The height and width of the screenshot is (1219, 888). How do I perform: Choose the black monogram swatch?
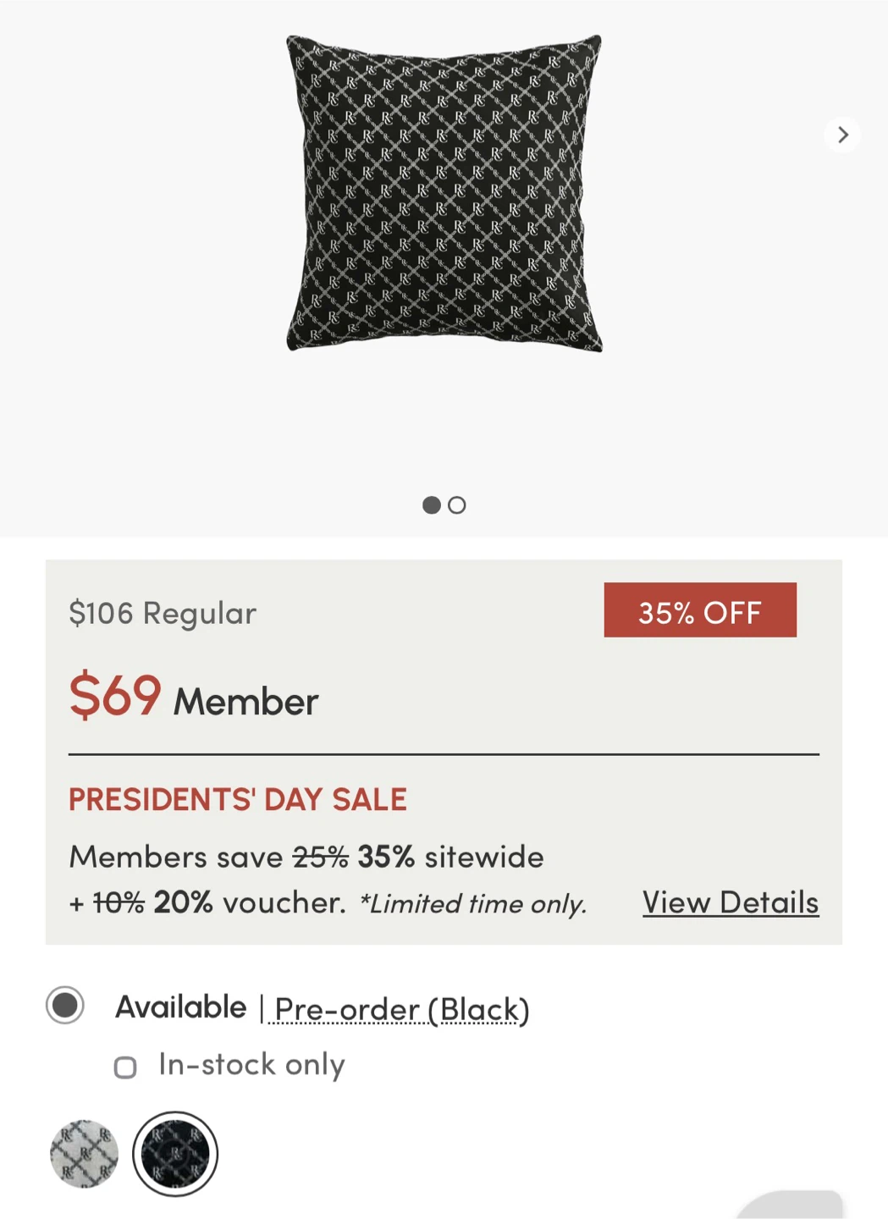coord(175,1154)
